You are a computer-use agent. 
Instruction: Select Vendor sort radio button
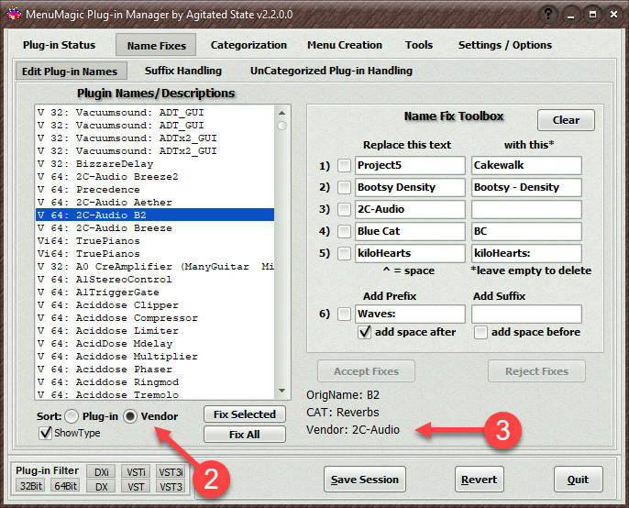point(130,416)
